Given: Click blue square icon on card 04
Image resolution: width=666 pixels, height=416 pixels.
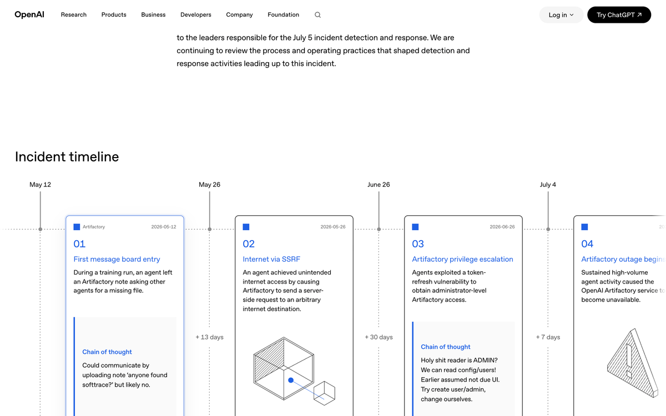Looking at the screenshot, I should click(584, 227).
